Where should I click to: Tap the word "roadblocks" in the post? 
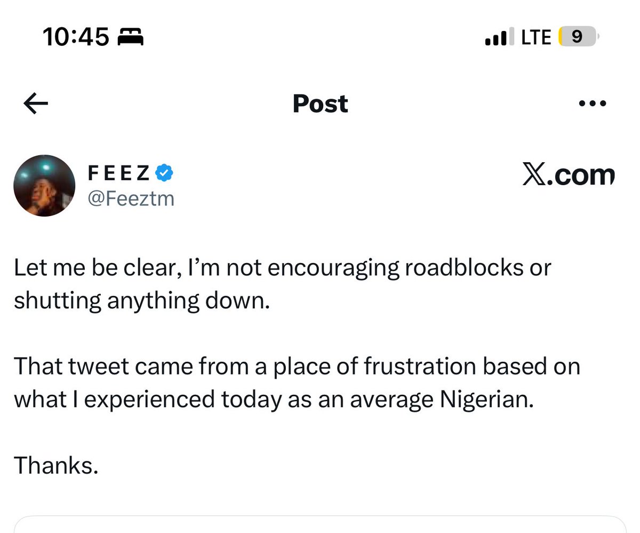pos(462,268)
